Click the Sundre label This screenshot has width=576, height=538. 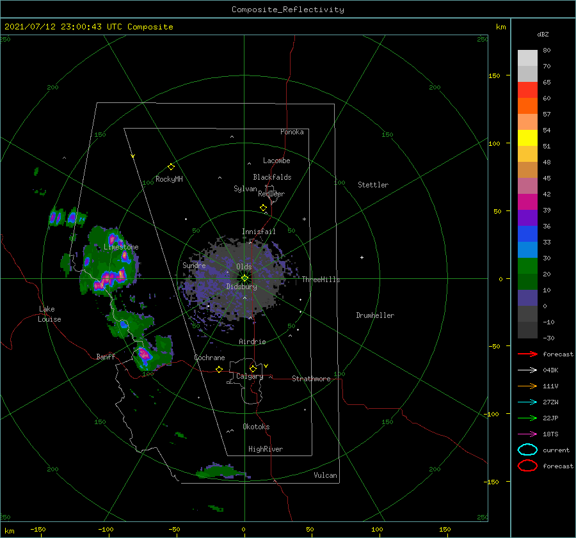tap(194, 265)
